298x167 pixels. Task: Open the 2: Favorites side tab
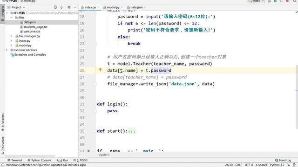point(3,122)
